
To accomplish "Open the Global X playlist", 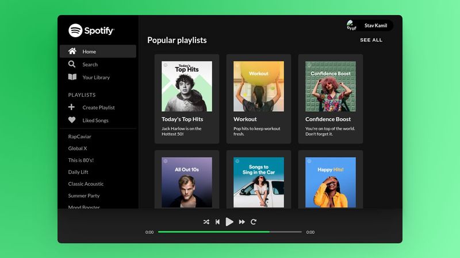I will coord(78,148).
